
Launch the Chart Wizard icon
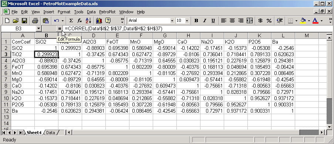pos(99,21)
